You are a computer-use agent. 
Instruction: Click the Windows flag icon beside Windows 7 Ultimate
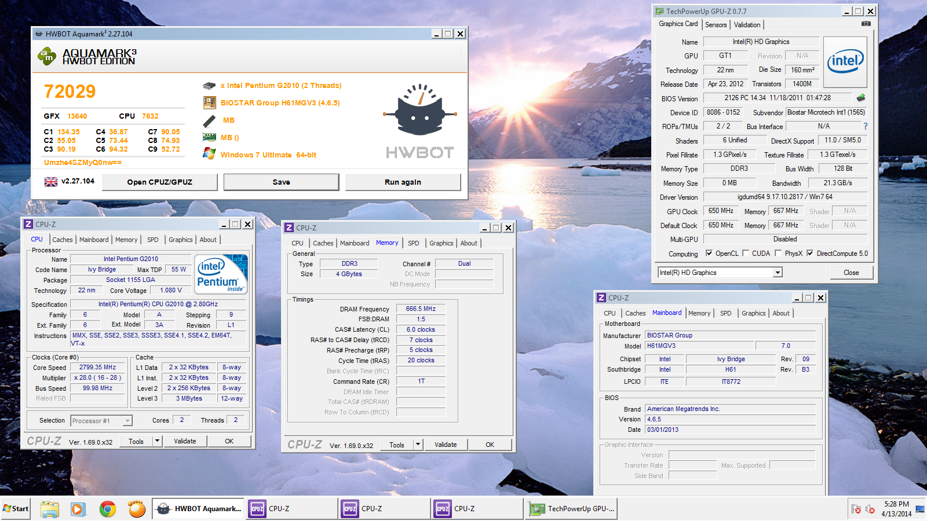[x=209, y=153]
